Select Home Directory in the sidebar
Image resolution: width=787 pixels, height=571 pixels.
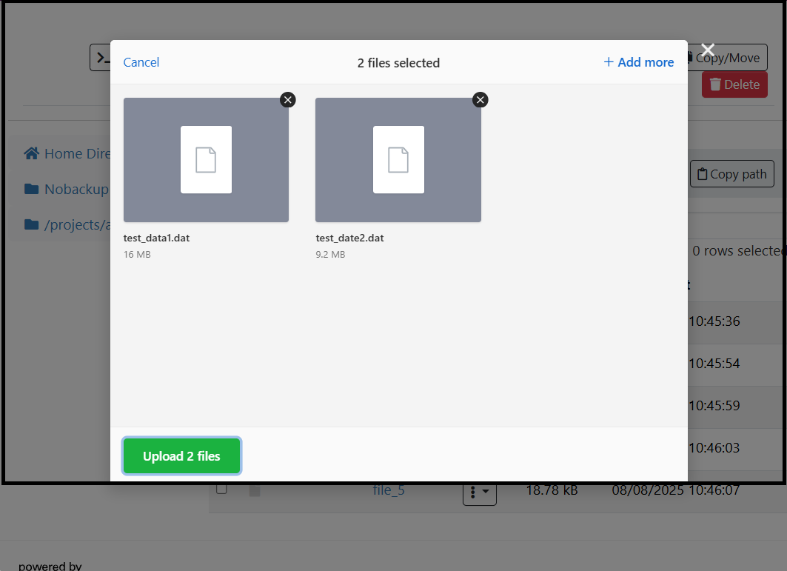coord(74,153)
